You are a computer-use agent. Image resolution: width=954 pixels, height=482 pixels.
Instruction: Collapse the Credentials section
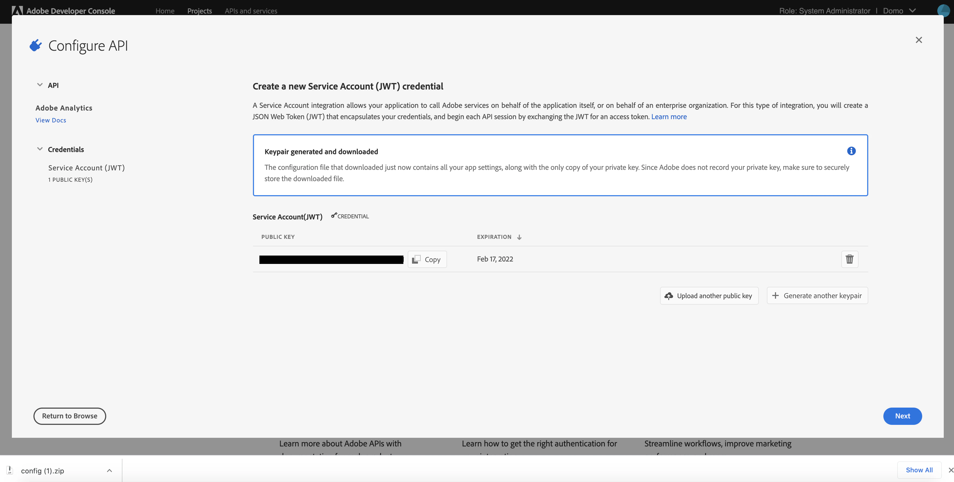tap(40, 149)
